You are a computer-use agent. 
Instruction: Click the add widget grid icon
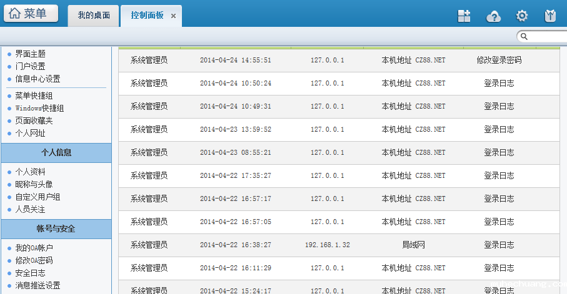tap(464, 16)
